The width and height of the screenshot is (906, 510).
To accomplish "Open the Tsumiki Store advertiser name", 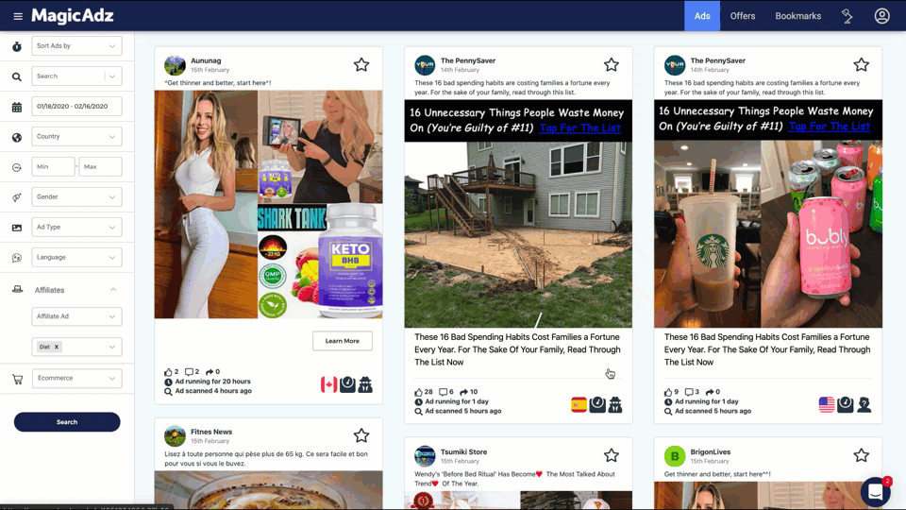I will (464, 451).
